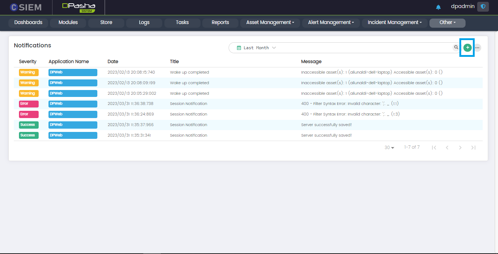The image size is (498, 254).
Task: Go to the first page of results
Action: point(434,148)
